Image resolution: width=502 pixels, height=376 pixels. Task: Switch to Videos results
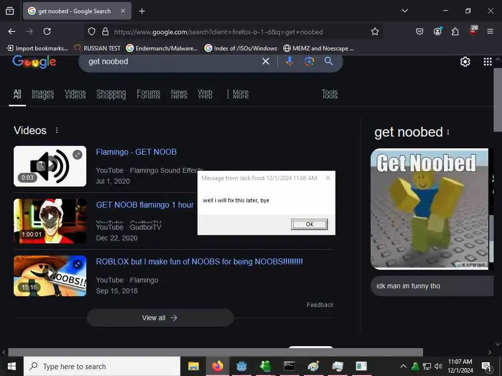tap(75, 94)
